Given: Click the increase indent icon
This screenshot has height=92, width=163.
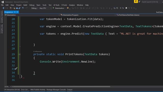Looking at the screenshot, I should click(117, 8).
